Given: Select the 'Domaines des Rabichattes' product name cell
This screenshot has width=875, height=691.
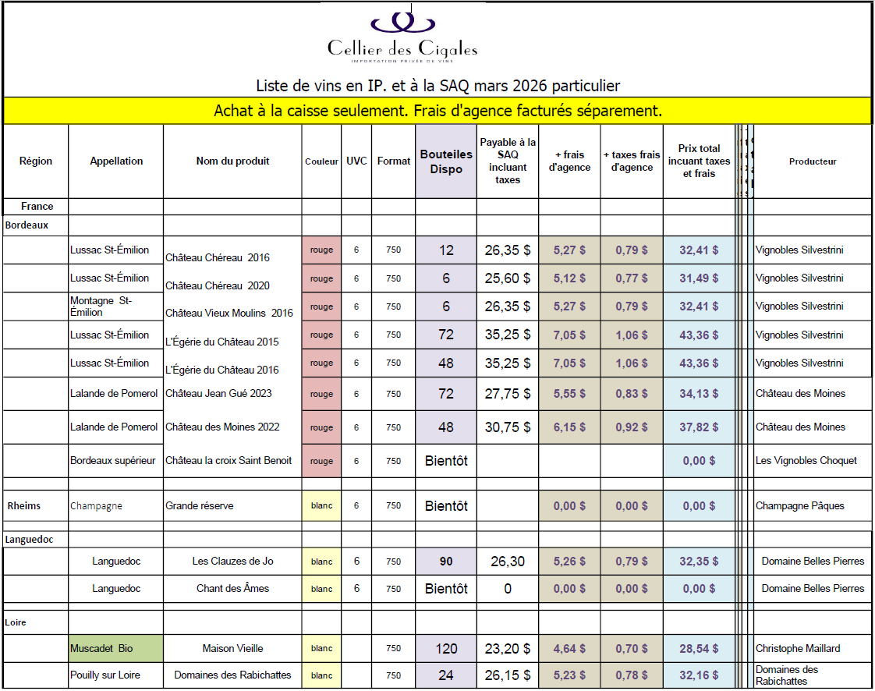Looking at the screenshot, I should point(232,675).
